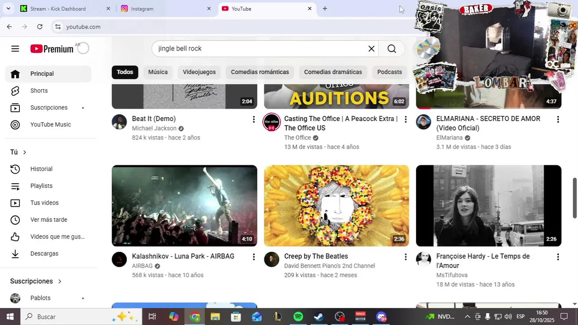578x325 pixels.
Task: Open options menu for Casting The Office video
Action: 405,119
